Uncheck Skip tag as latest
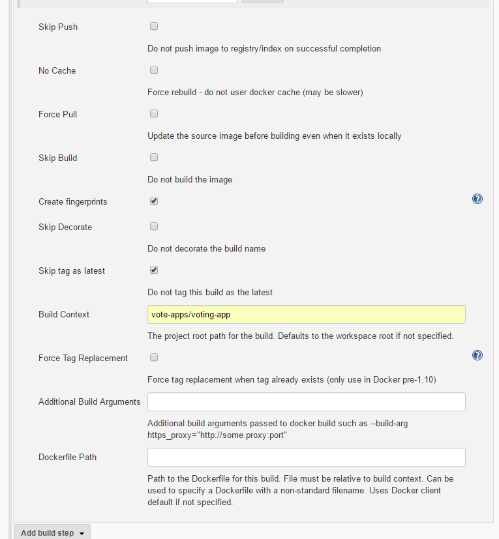The image size is (499, 539). click(x=154, y=270)
